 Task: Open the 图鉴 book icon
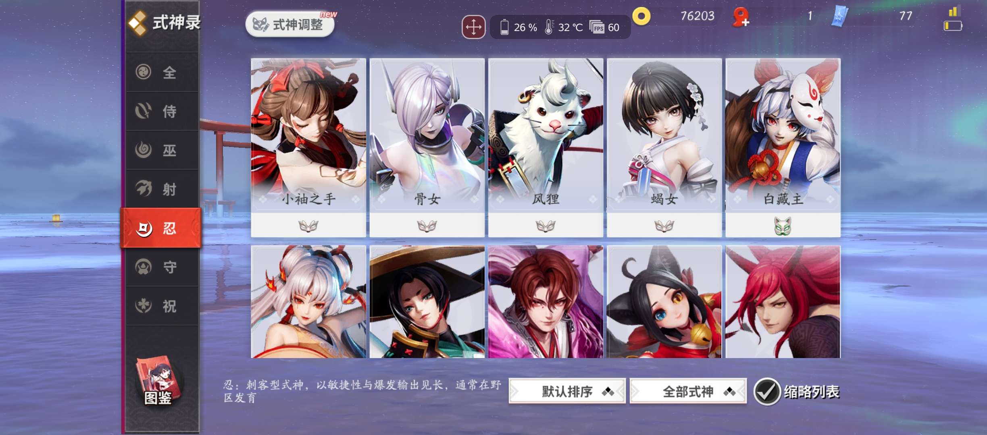pos(158,381)
